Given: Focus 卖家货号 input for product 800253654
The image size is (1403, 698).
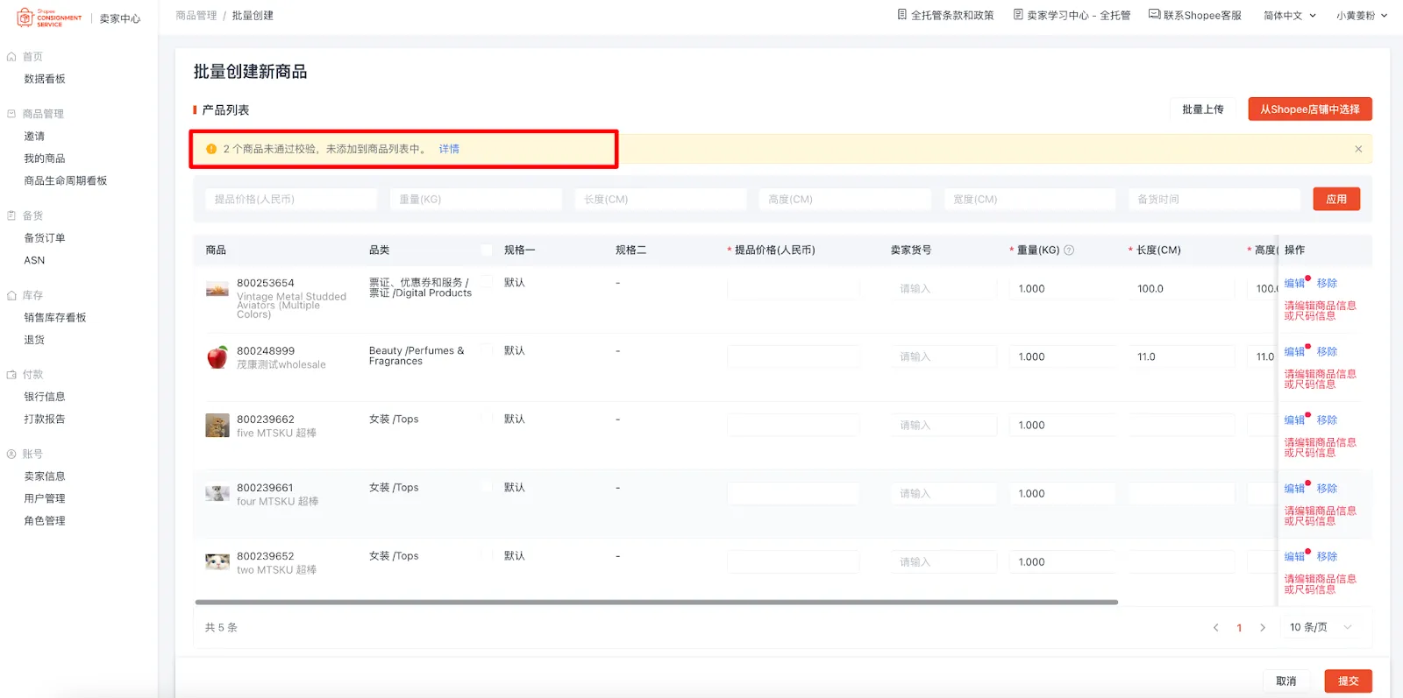Looking at the screenshot, I should point(944,289).
